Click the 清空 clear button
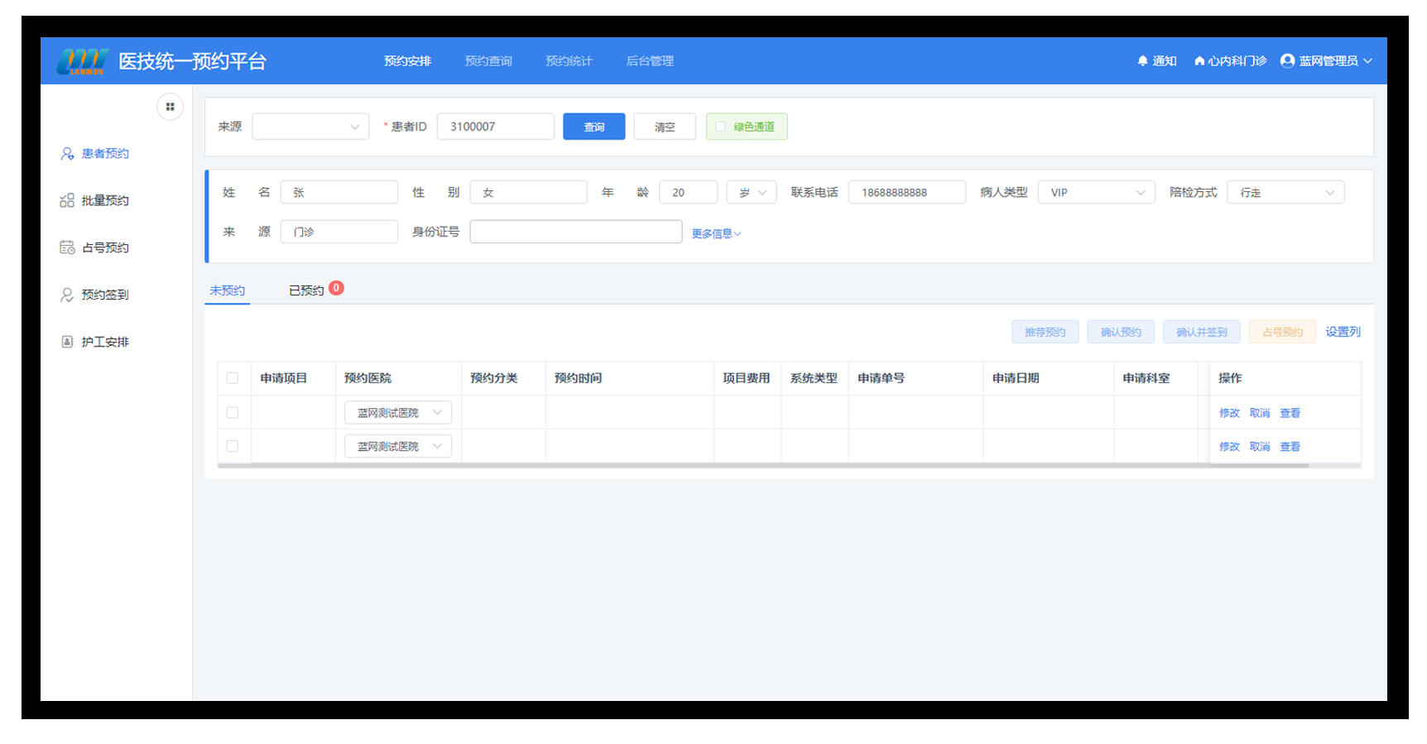The width and height of the screenshot is (1427, 744). 665,127
